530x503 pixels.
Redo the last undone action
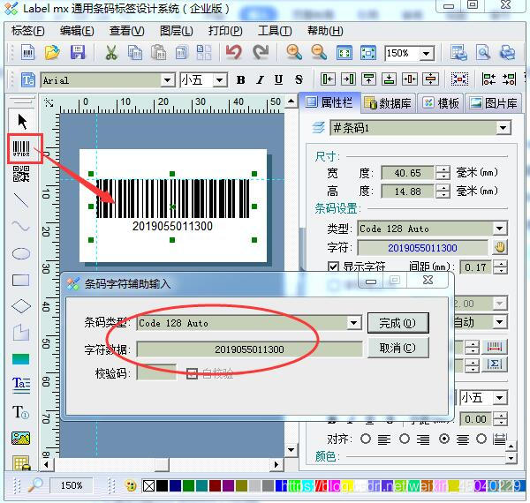261,53
